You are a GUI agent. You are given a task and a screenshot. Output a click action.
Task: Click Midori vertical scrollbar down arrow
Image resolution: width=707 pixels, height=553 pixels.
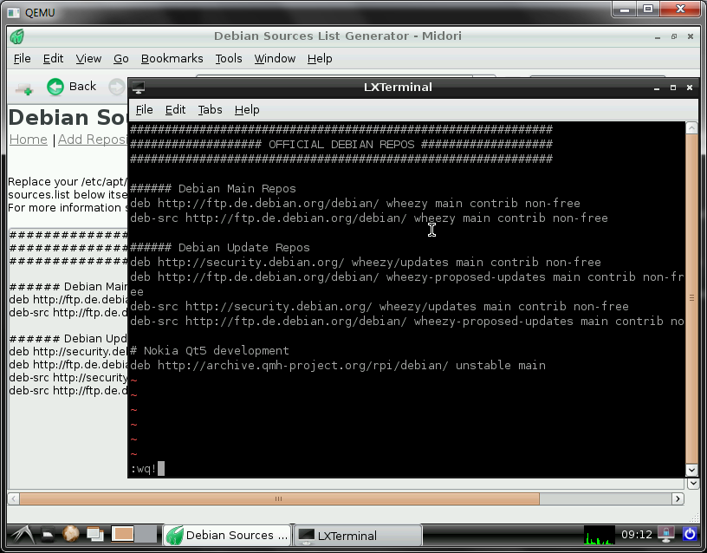(x=693, y=484)
